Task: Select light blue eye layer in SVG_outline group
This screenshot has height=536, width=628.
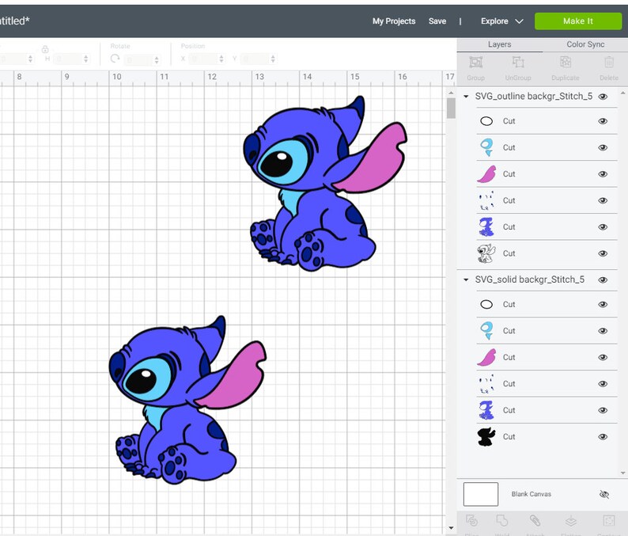Action: click(x=547, y=147)
